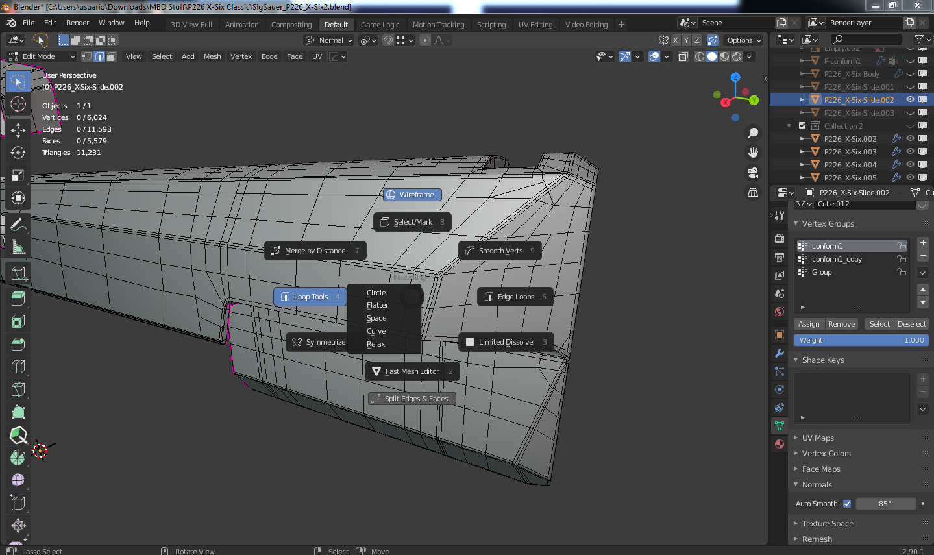Enable the Auto Smooth checkbox
The image size is (934, 555).
click(847, 504)
